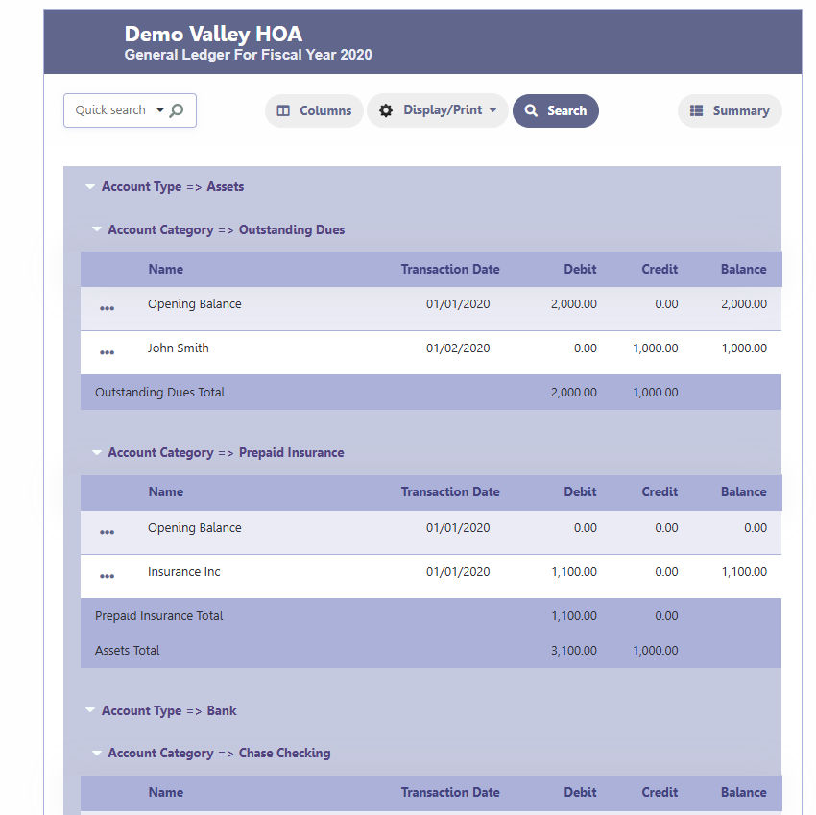Open options for Prepaid Insurance Opening Balance
This screenshot has height=815, width=816.
[107, 532]
